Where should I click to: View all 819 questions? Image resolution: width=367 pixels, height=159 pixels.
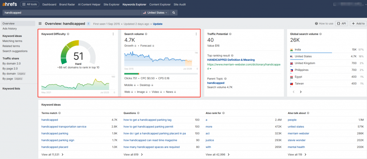133,155
